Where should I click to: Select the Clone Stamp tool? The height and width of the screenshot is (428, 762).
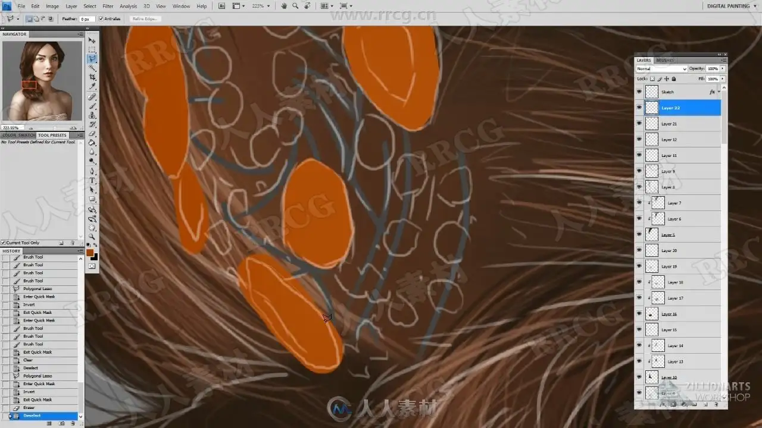(x=92, y=115)
